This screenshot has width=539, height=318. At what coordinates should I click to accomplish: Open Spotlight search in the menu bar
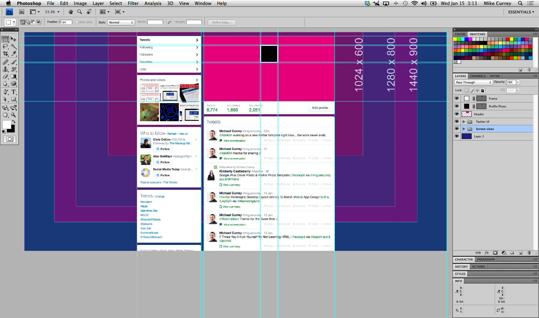tap(520, 3)
